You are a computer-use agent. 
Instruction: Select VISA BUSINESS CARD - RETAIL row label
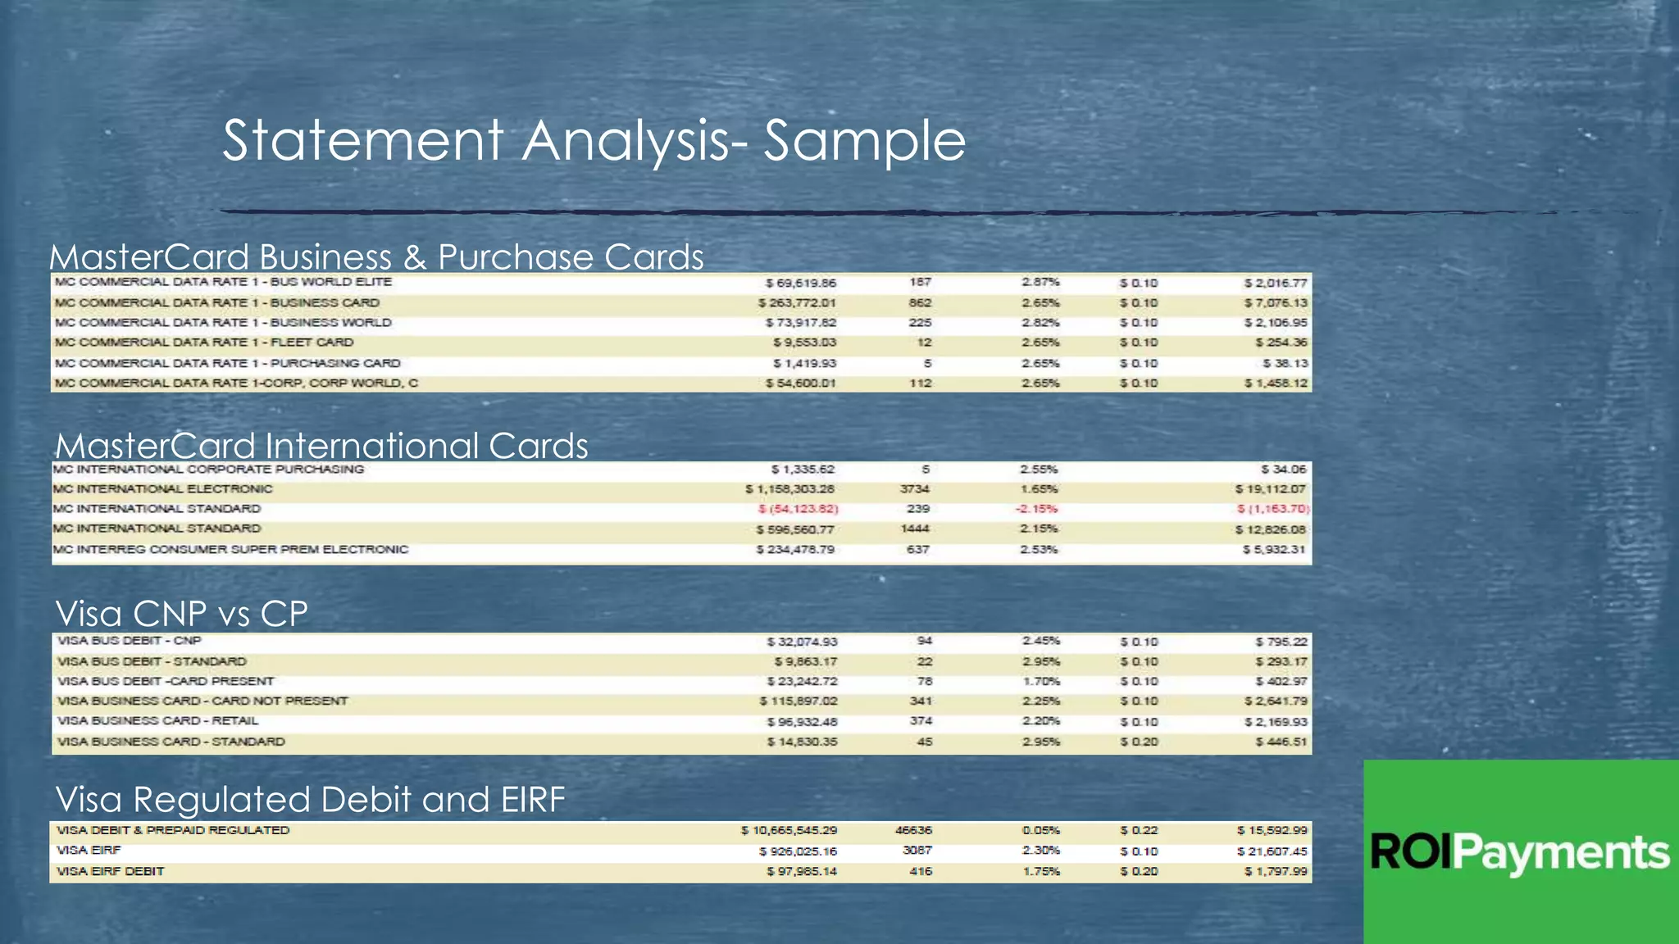(x=157, y=721)
